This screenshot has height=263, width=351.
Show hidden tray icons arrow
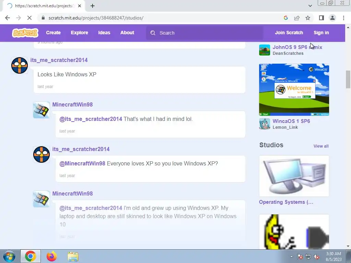[x=291, y=256]
